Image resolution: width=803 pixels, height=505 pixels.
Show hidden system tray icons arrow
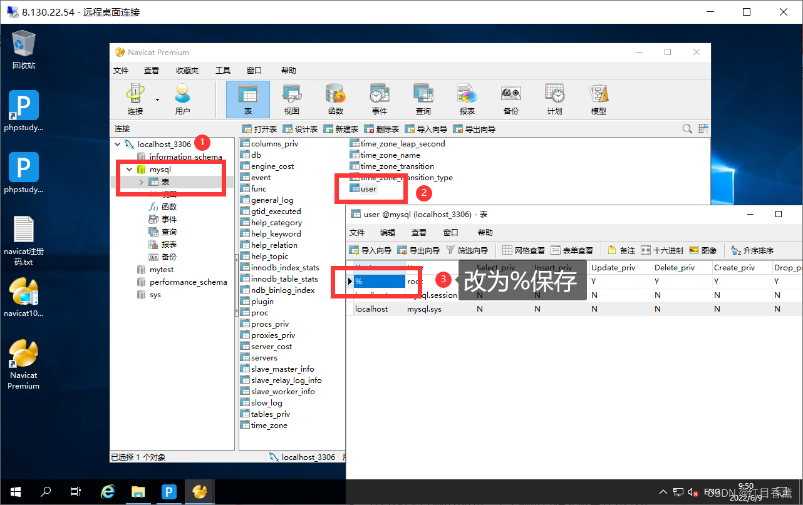(663, 492)
